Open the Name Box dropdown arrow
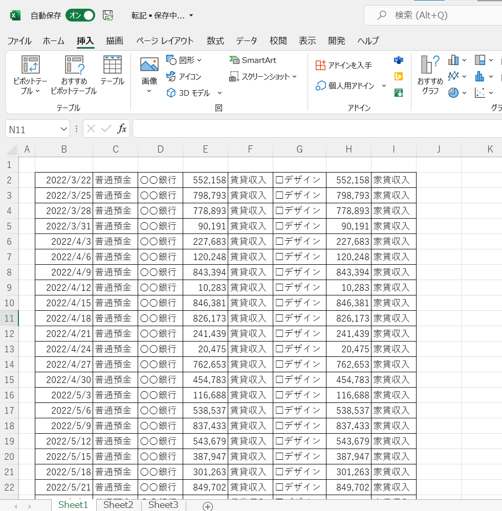 pyautogui.click(x=64, y=130)
